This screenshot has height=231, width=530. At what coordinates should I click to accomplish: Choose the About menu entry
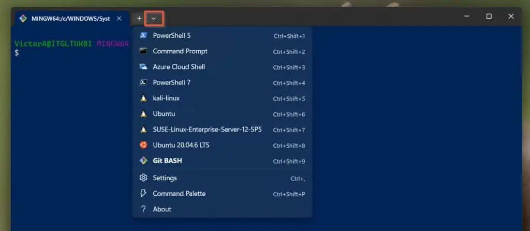tap(222, 209)
